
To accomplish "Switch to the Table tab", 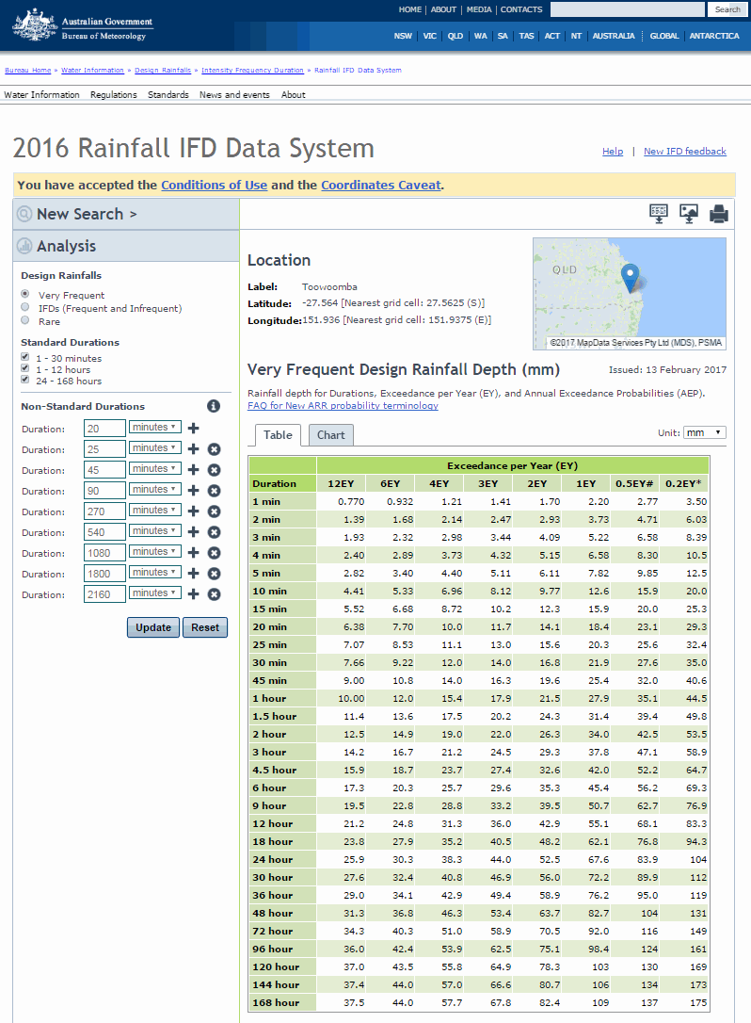I will point(278,435).
